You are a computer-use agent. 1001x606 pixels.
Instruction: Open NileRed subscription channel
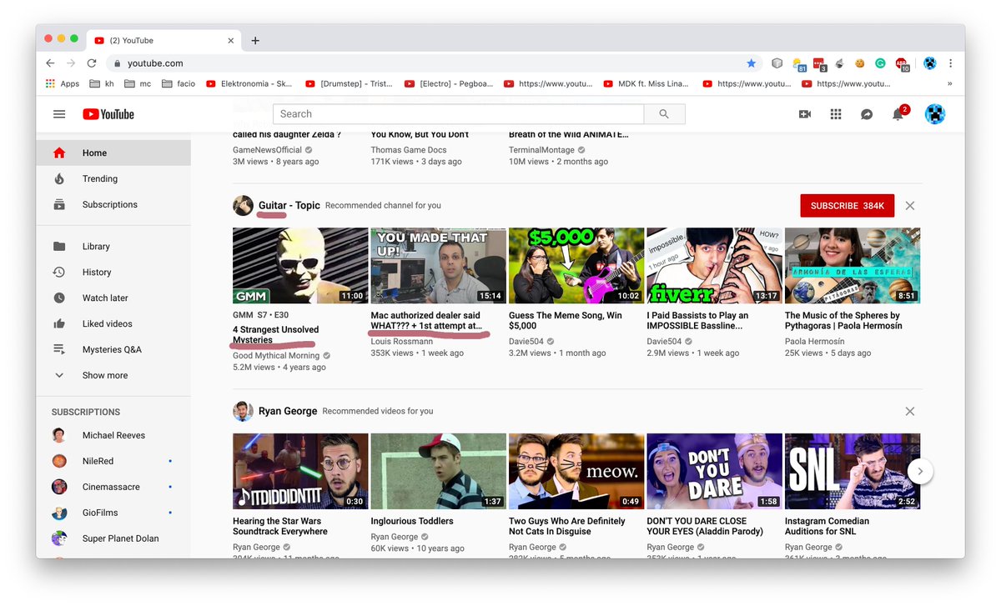(113, 461)
